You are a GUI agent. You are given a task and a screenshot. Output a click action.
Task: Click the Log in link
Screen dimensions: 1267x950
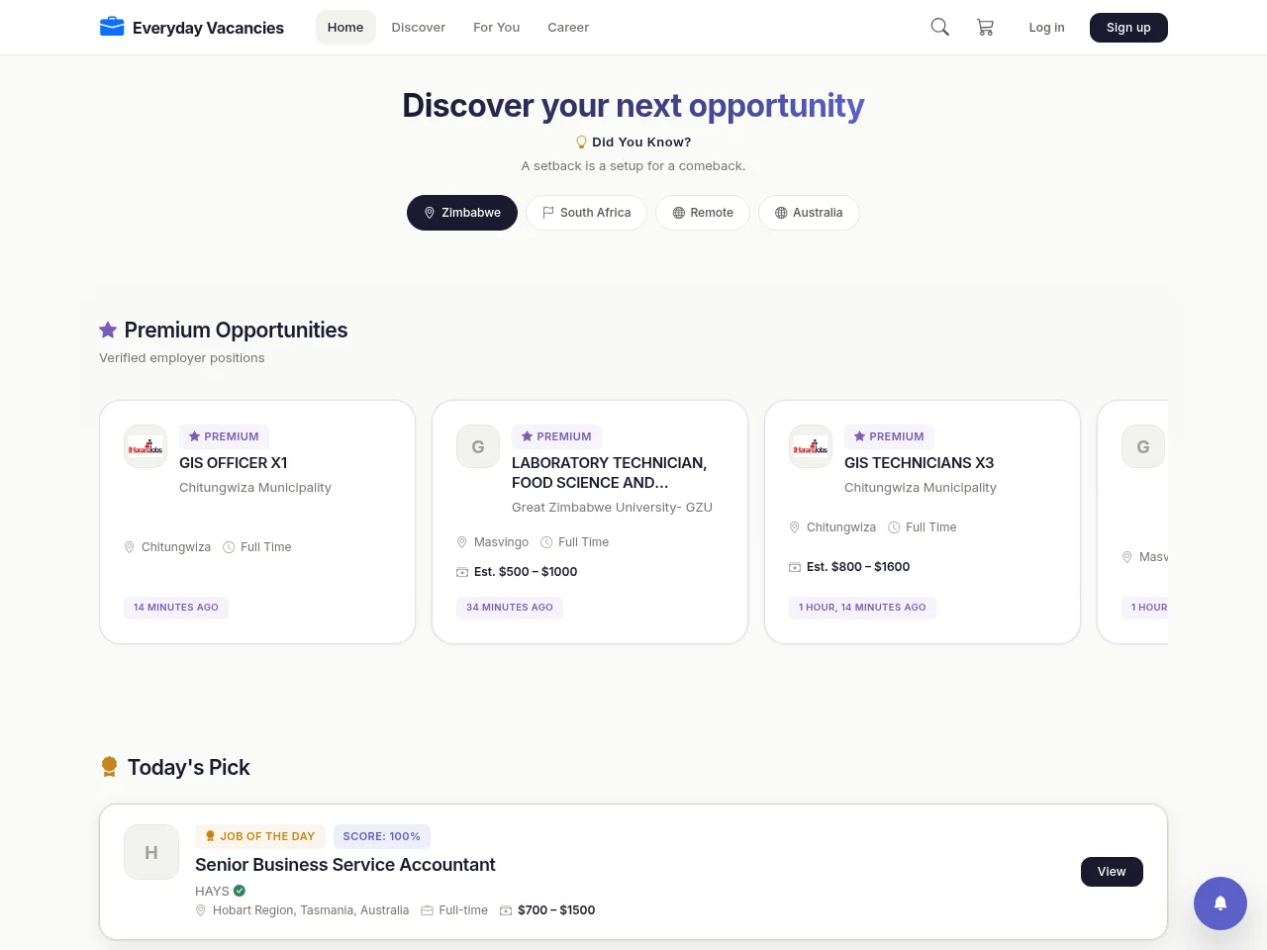[x=1046, y=28]
